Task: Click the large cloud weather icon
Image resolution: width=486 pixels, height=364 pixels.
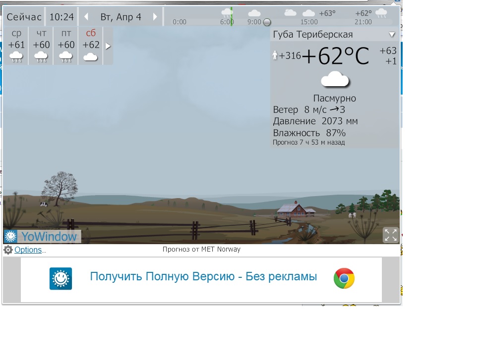Action: [x=335, y=80]
